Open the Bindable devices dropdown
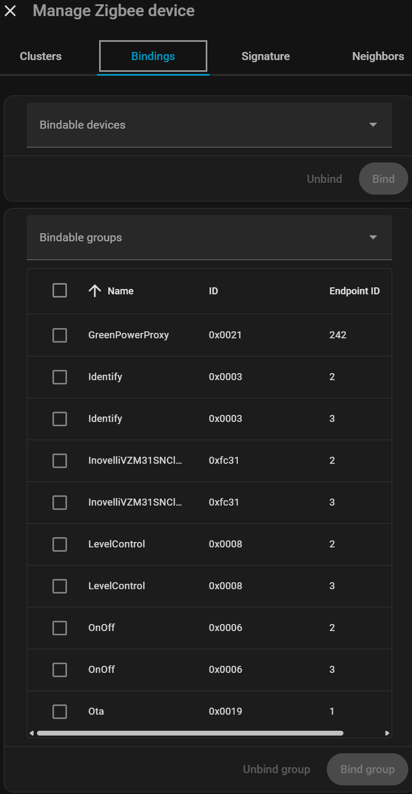The width and height of the screenshot is (412, 794). click(209, 125)
